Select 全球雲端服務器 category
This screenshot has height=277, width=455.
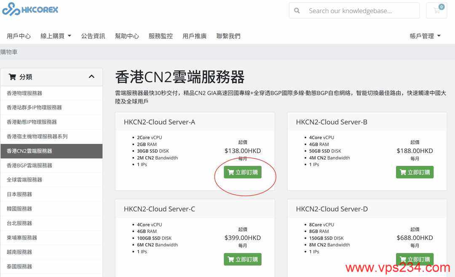tap(51, 180)
